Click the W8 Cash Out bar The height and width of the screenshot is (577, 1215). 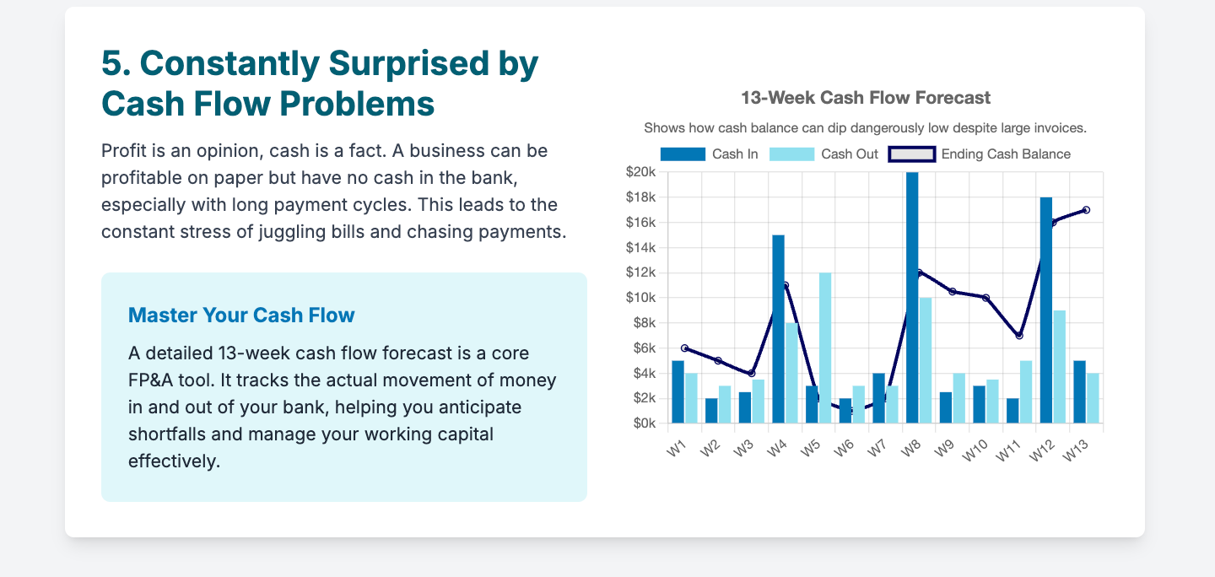pyautogui.click(x=926, y=360)
